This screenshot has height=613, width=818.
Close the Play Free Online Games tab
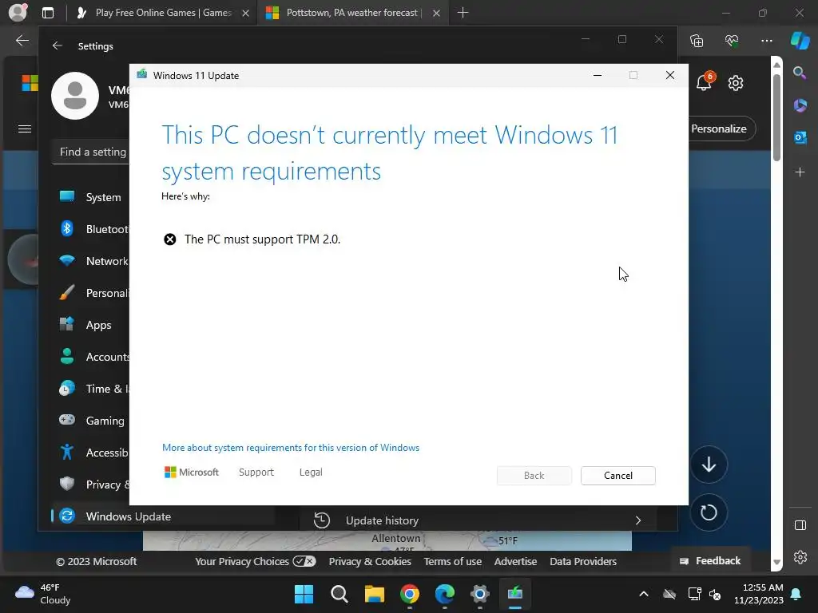245,14
